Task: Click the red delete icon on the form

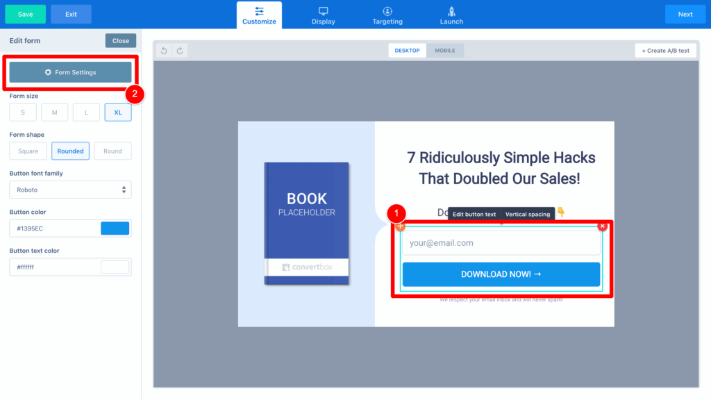Action: pos(602,226)
